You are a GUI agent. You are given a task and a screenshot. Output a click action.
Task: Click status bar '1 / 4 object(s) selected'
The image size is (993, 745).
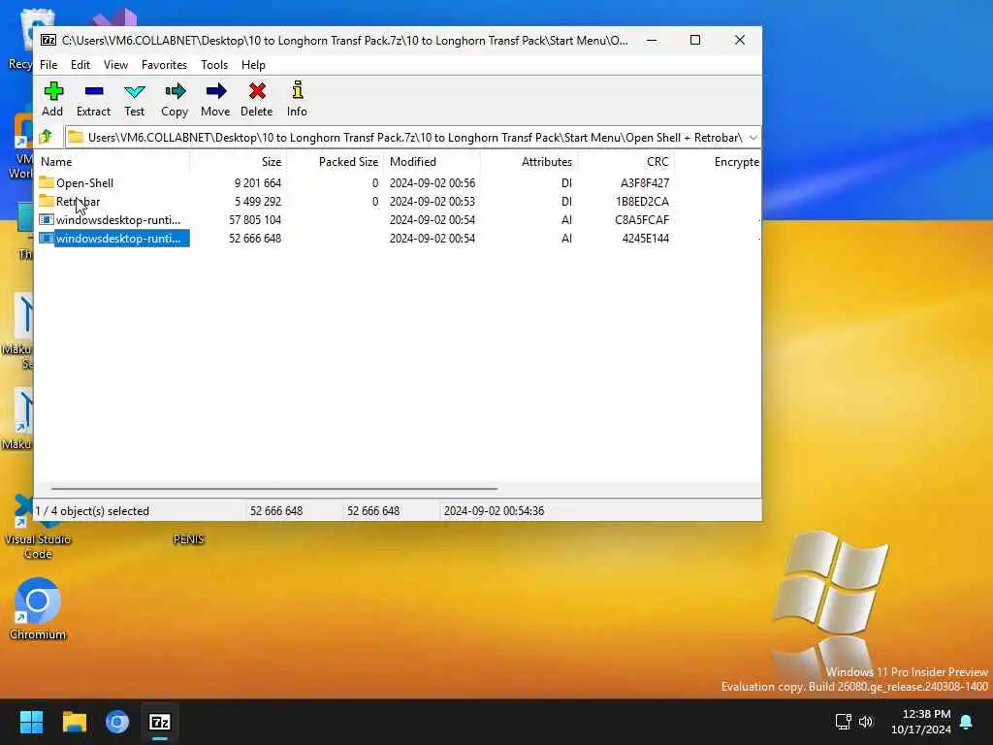pyautogui.click(x=92, y=510)
